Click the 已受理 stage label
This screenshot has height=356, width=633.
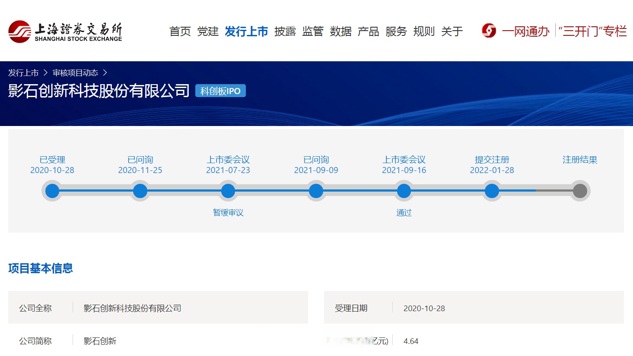(52, 160)
